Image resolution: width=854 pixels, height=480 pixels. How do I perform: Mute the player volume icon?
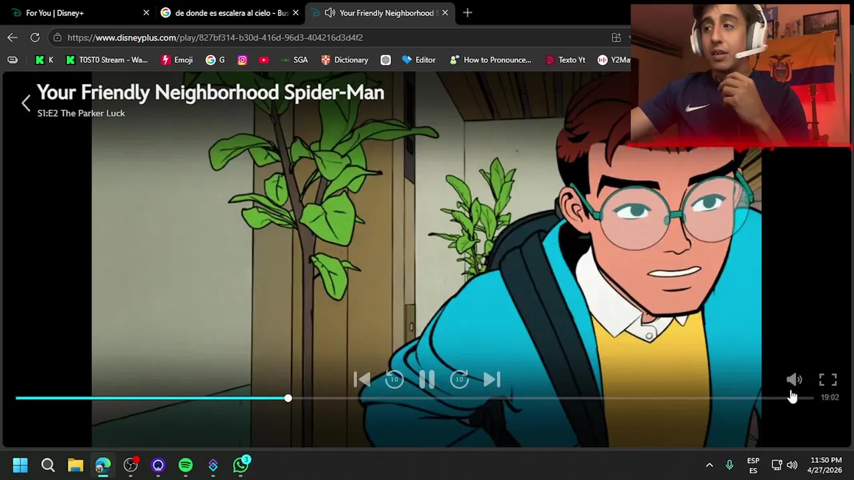(794, 379)
